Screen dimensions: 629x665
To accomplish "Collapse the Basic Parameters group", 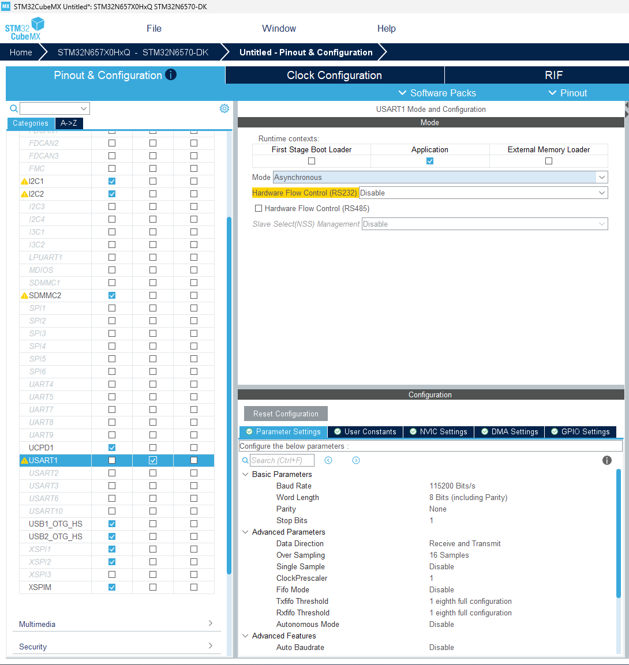I will click(245, 474).
